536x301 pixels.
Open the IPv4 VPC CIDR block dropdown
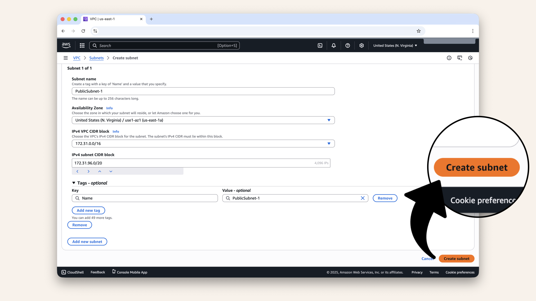[x=329, y=144]
